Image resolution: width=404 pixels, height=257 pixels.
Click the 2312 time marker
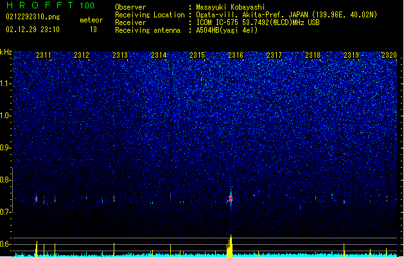point(82,55)
